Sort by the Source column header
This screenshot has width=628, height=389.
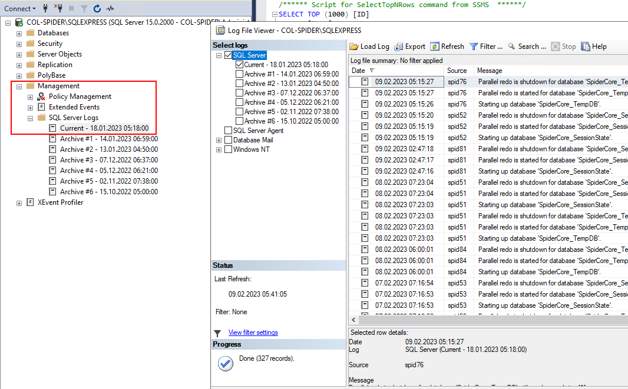459,71
